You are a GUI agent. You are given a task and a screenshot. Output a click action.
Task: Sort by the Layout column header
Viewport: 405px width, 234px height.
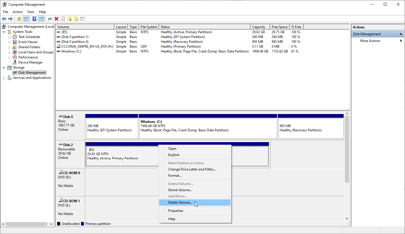click(x=121, y=27)
